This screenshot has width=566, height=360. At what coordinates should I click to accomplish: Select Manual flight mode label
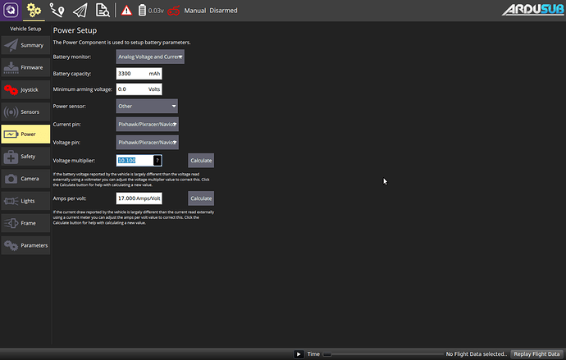(195, 11)
